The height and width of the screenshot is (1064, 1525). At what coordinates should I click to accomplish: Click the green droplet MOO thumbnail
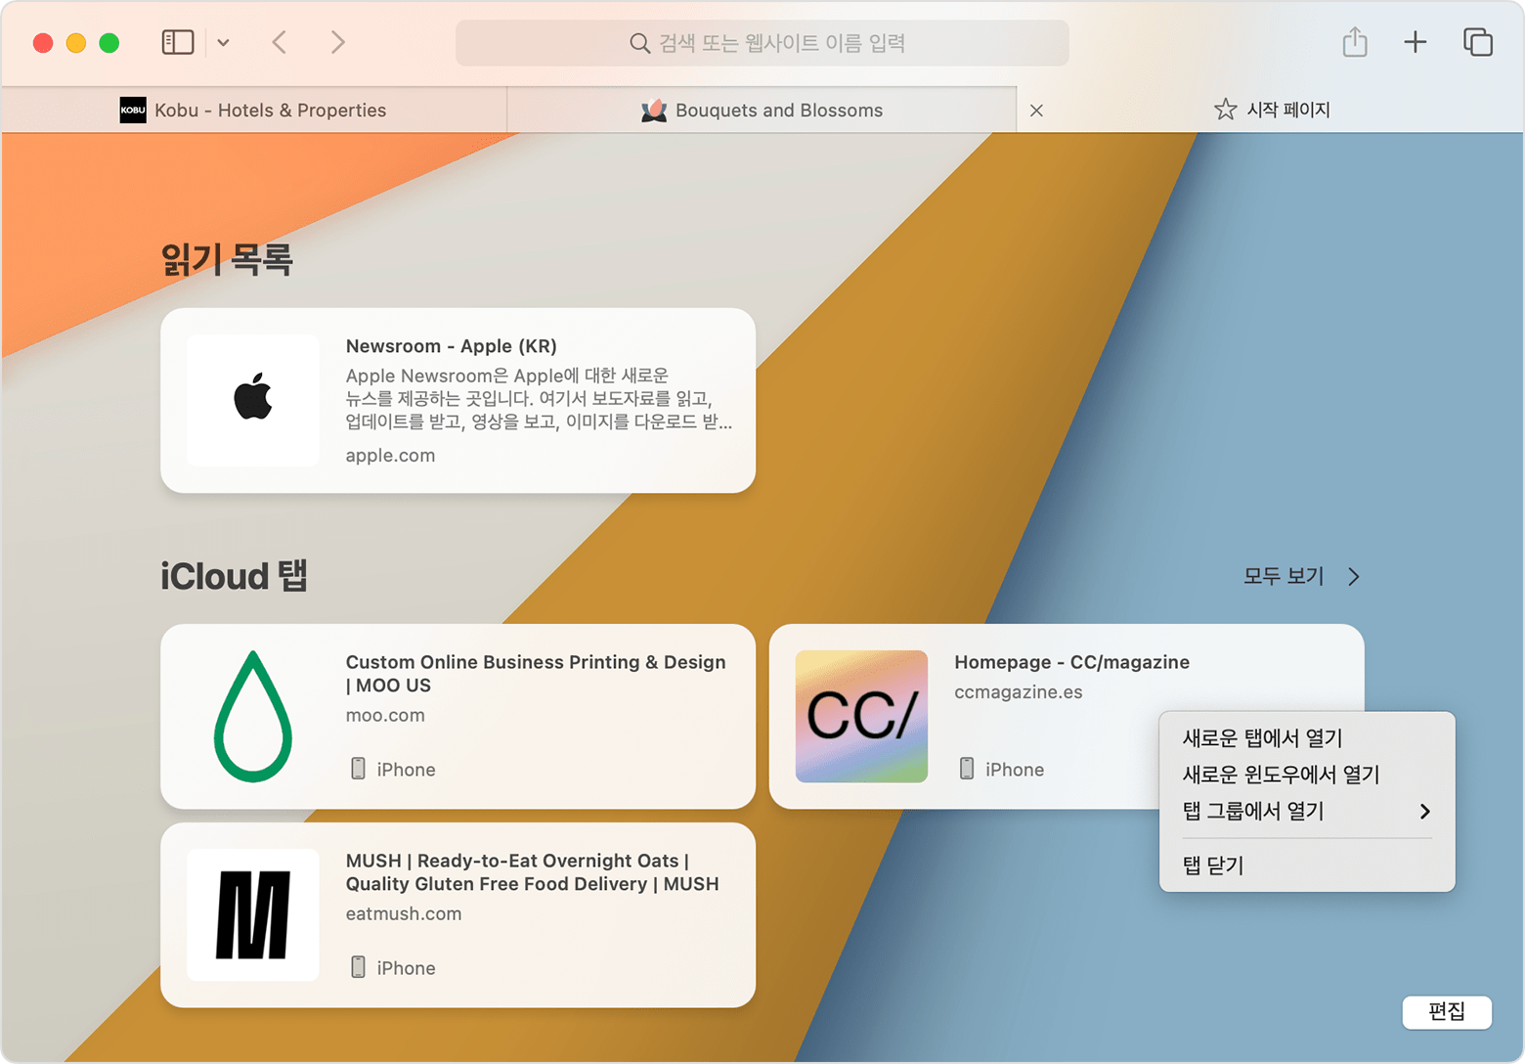coord(253,716)
